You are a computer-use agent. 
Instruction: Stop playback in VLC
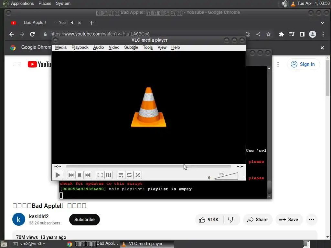point(80,175)
